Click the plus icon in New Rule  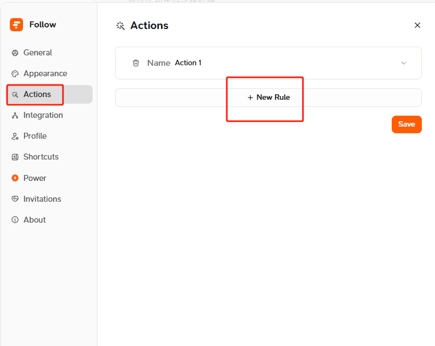click(x=250, y=98)
